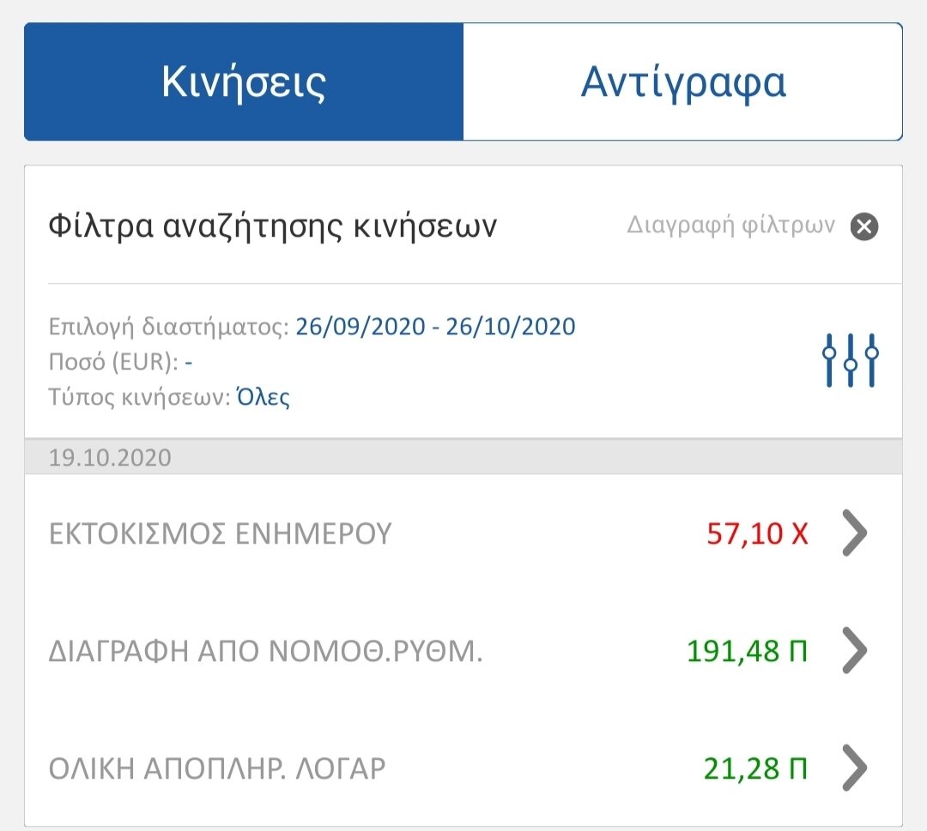
Task: Click the Φίλτρα αναζήτησης κινήσεων heading
Action: (273, 226)
